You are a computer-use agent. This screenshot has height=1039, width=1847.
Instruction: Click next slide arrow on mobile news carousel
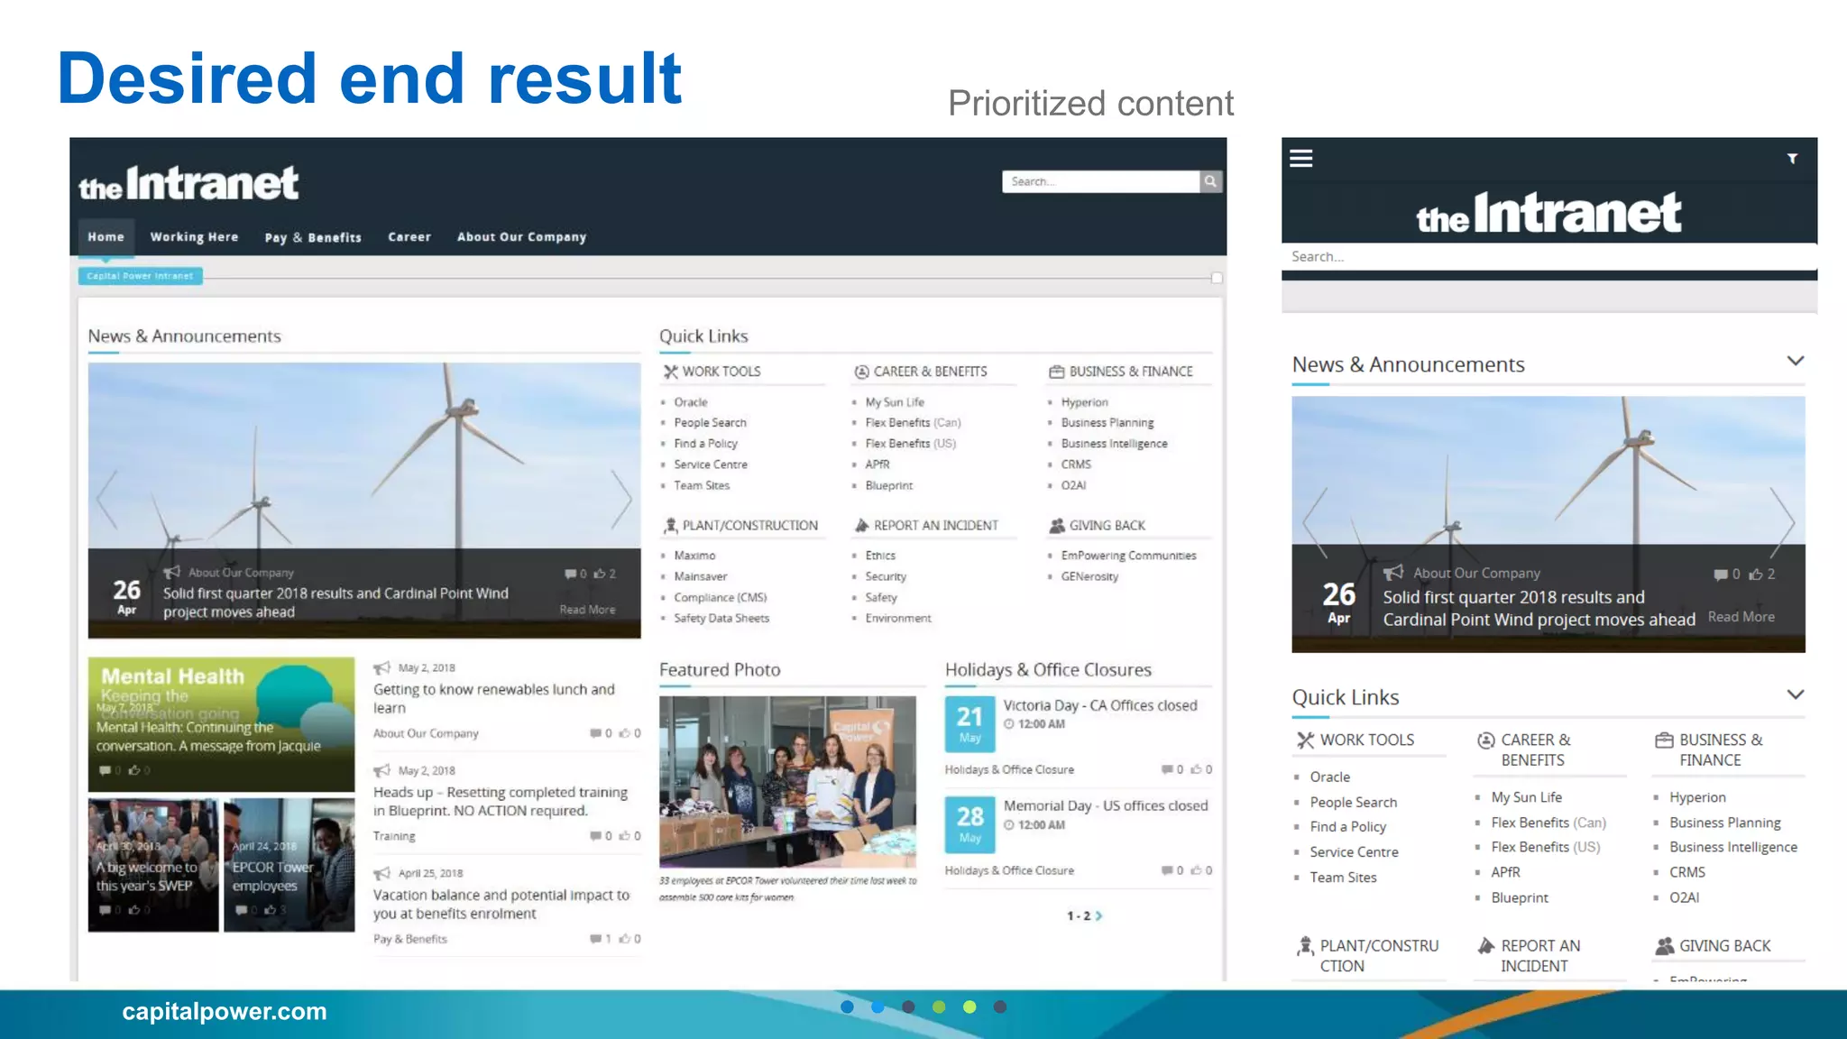pos(1781,523)
